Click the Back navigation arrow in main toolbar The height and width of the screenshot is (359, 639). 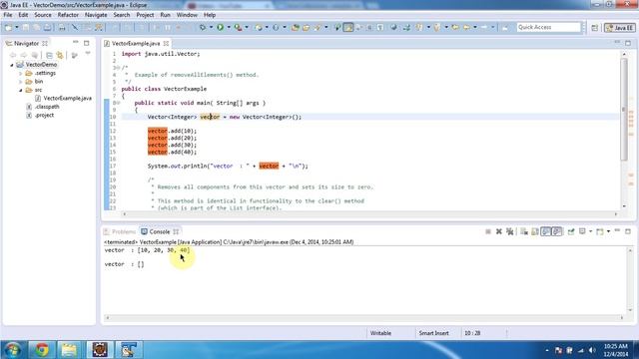(466, 27)
